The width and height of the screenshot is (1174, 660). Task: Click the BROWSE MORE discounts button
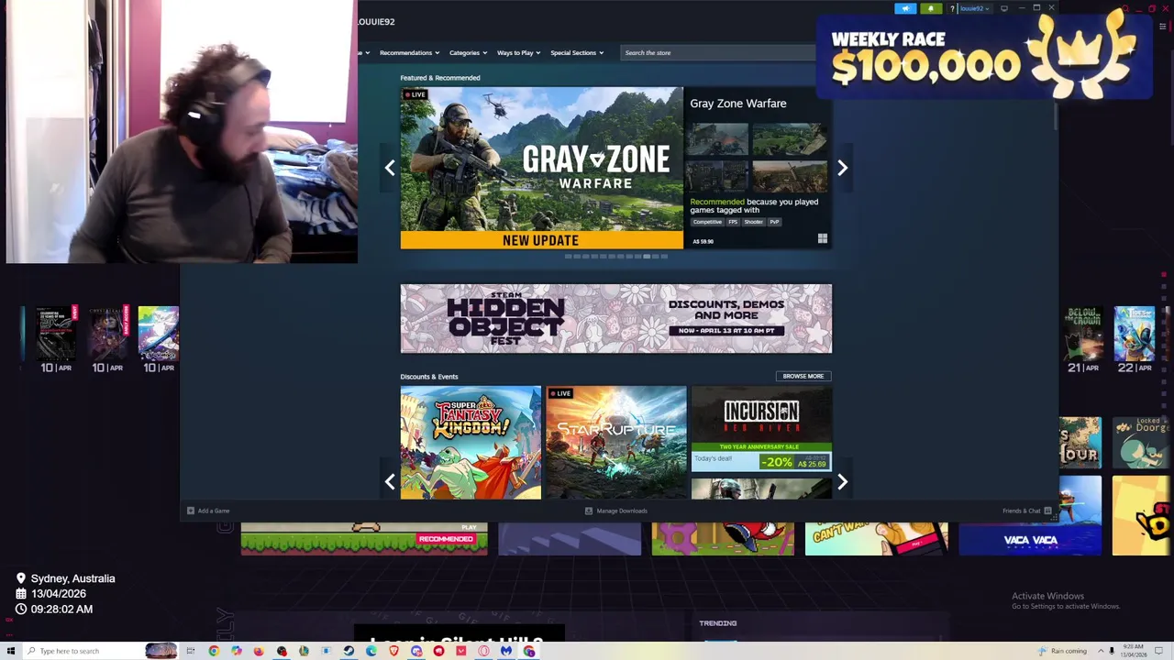803,376
